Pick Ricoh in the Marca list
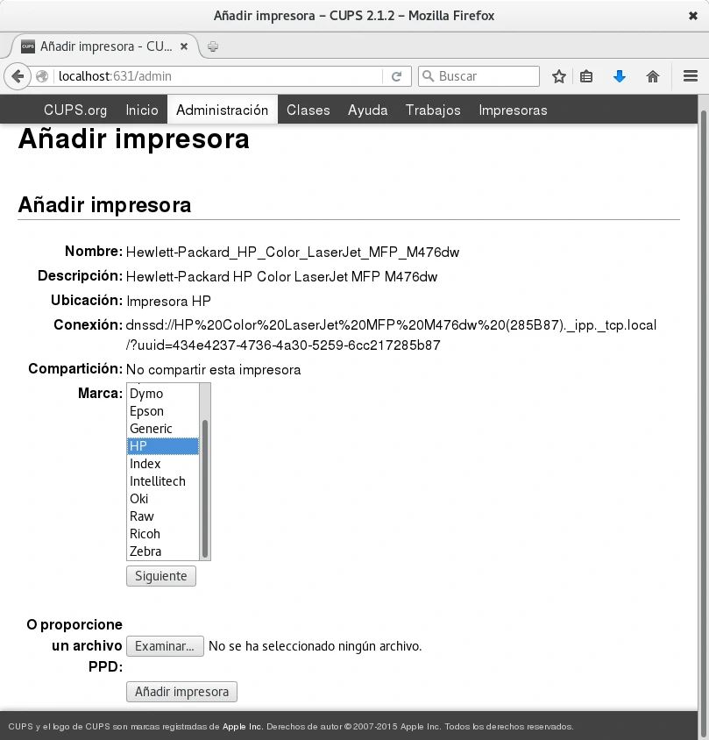Image resolution: width=709 pixels, height=740 pixels. (x=145, y=534)
